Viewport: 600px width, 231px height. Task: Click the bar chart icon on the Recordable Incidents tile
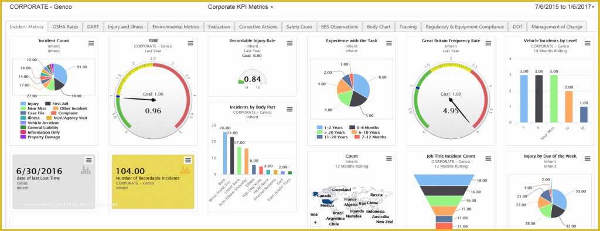pos(185,169)
